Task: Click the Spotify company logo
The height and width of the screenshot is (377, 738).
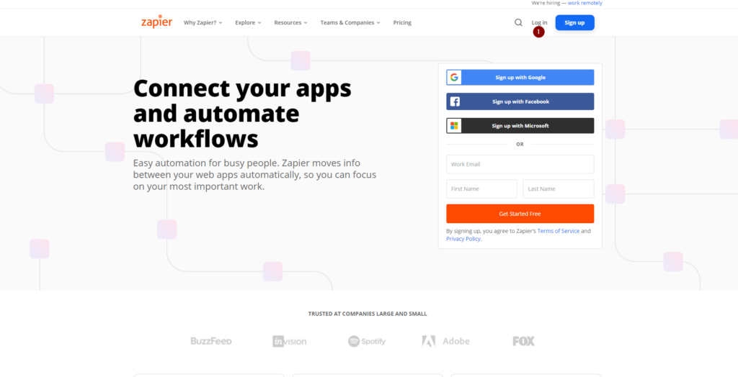Action: 367,341
